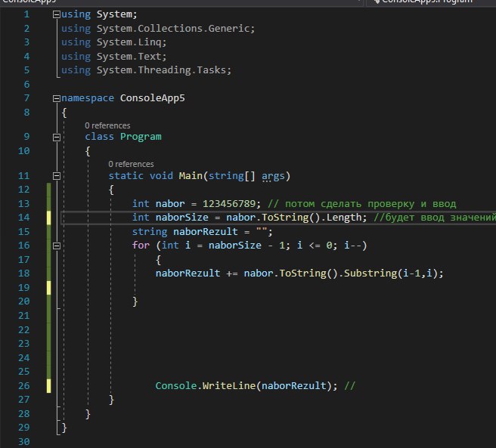Open "0 references" CodeLens above Main method

[x=131, y=164]
